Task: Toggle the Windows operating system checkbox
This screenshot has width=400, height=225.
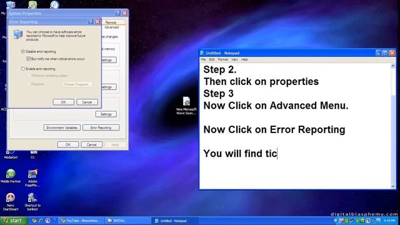Action: tap(29, 76)
